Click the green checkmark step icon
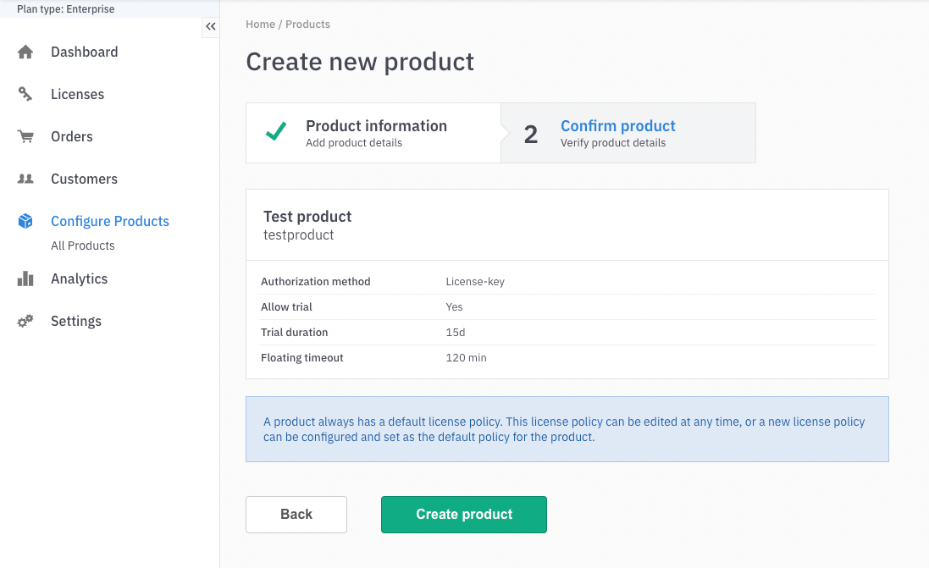Viewport: 929px width, 568px height. 276,133
